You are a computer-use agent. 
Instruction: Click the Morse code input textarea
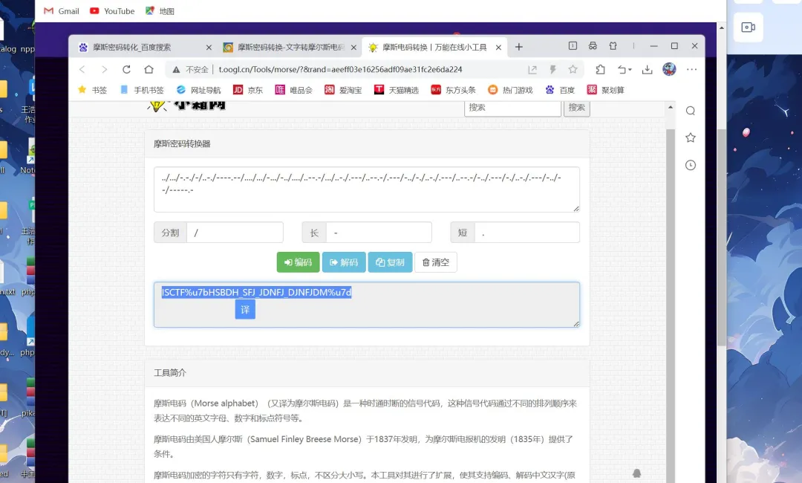pyautogui.click(x=367, y=189)
